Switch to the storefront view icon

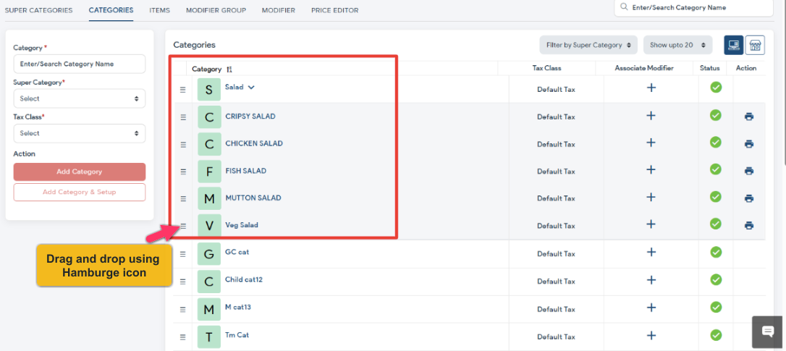(x=755, y=45)
